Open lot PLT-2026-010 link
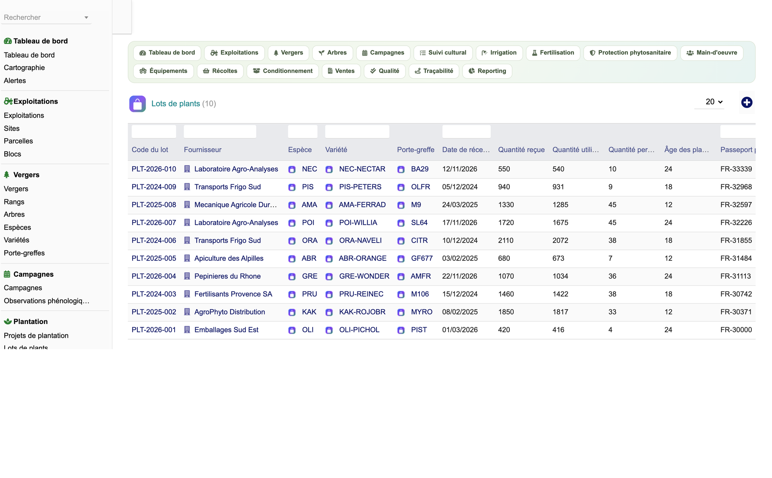772x478 pixels. (x=154, y=169)
